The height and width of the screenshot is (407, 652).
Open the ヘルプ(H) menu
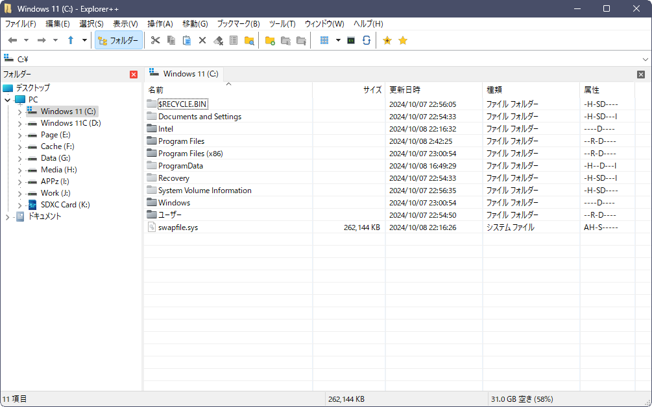(368, 24)
